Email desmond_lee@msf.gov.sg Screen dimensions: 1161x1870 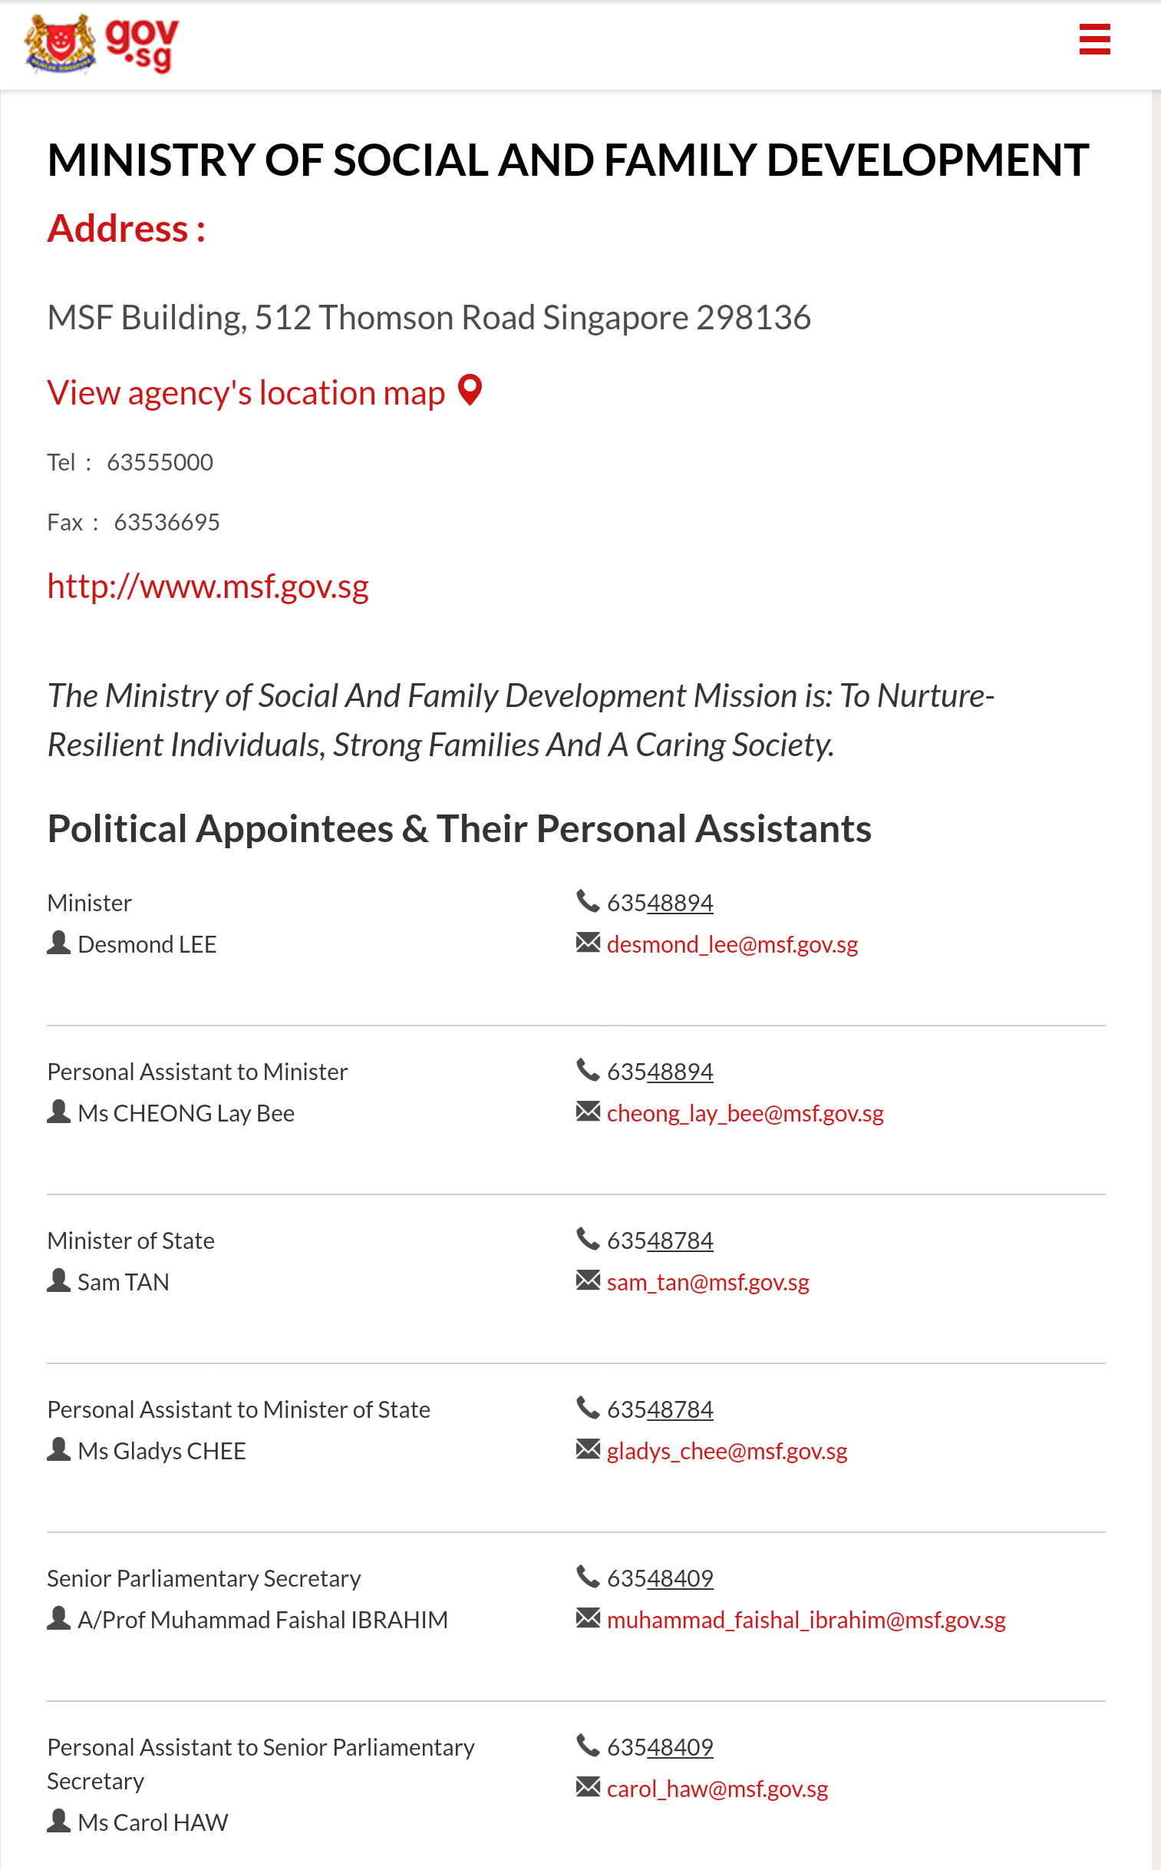tap(733, 944)
